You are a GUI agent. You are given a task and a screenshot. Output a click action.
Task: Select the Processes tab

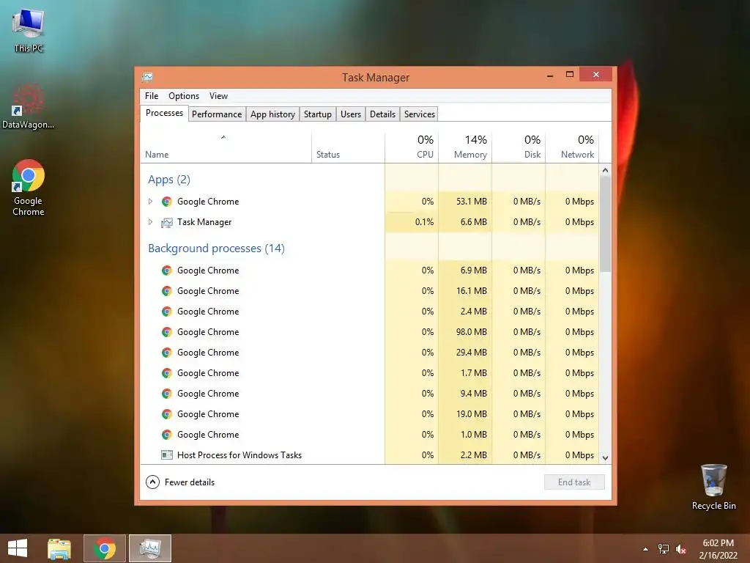coord(164,113)
